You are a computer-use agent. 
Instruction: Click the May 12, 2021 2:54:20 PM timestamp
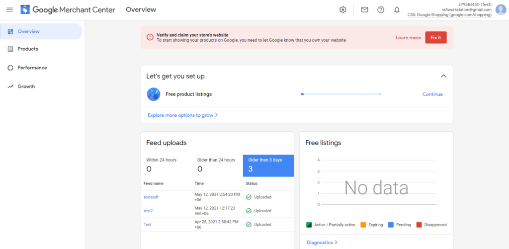pyautogui.click(x=217, y=197)
